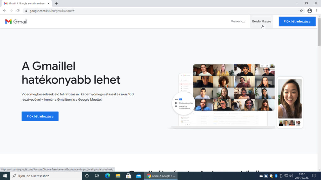321x180 pixels.
Task: Open a new browser tab with plus
Action: [x=56, y=3]
